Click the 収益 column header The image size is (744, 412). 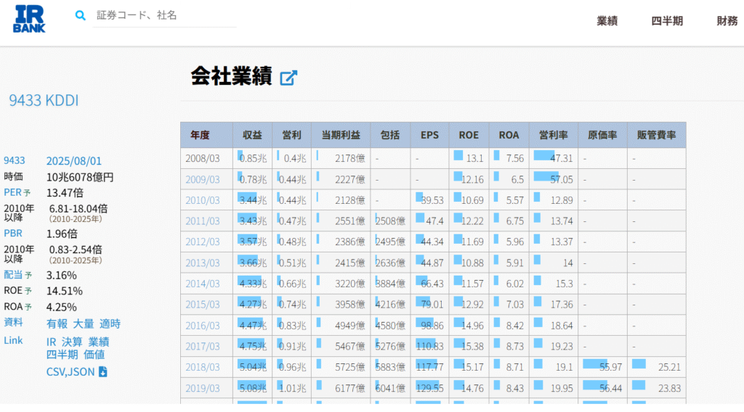tap(252, 135)
